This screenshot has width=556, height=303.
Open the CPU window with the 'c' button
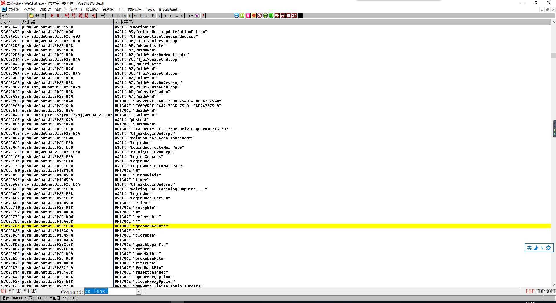147,16
